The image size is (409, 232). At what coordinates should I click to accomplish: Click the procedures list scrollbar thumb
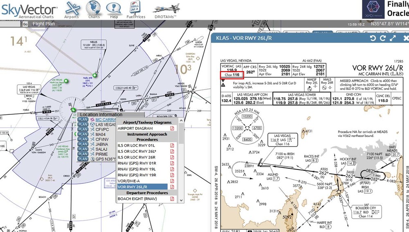click(181, 134)
